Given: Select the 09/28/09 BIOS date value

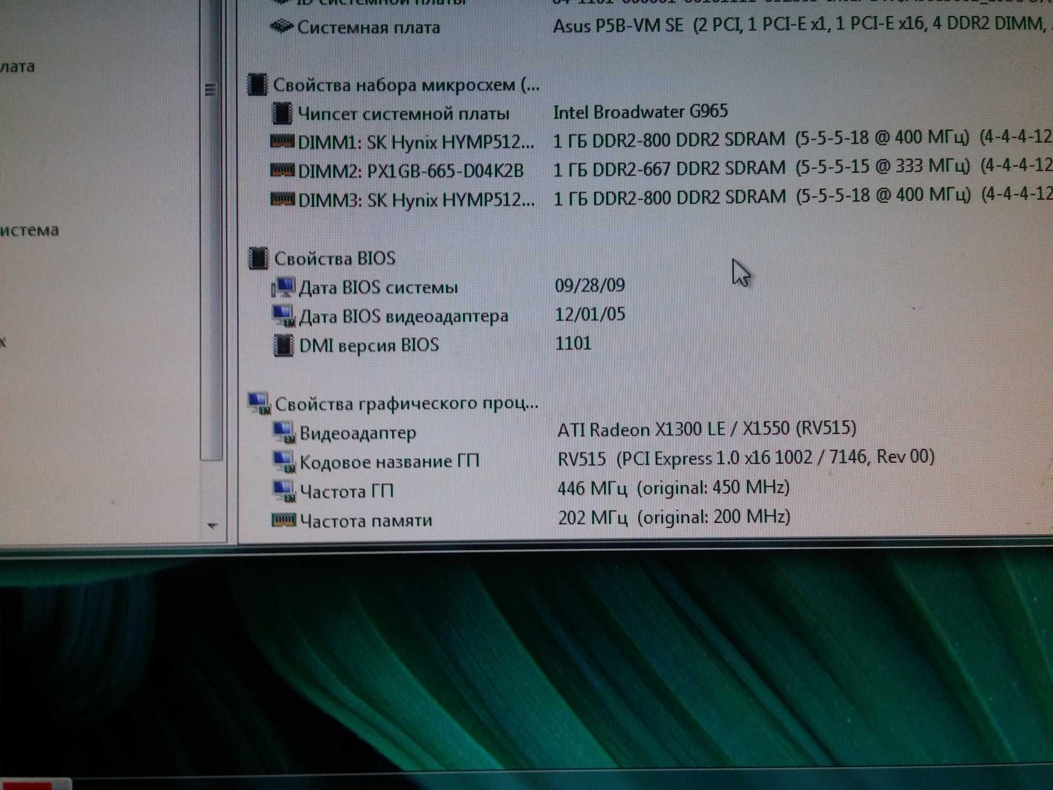Looking at the screenshot, I should [590, 285].
